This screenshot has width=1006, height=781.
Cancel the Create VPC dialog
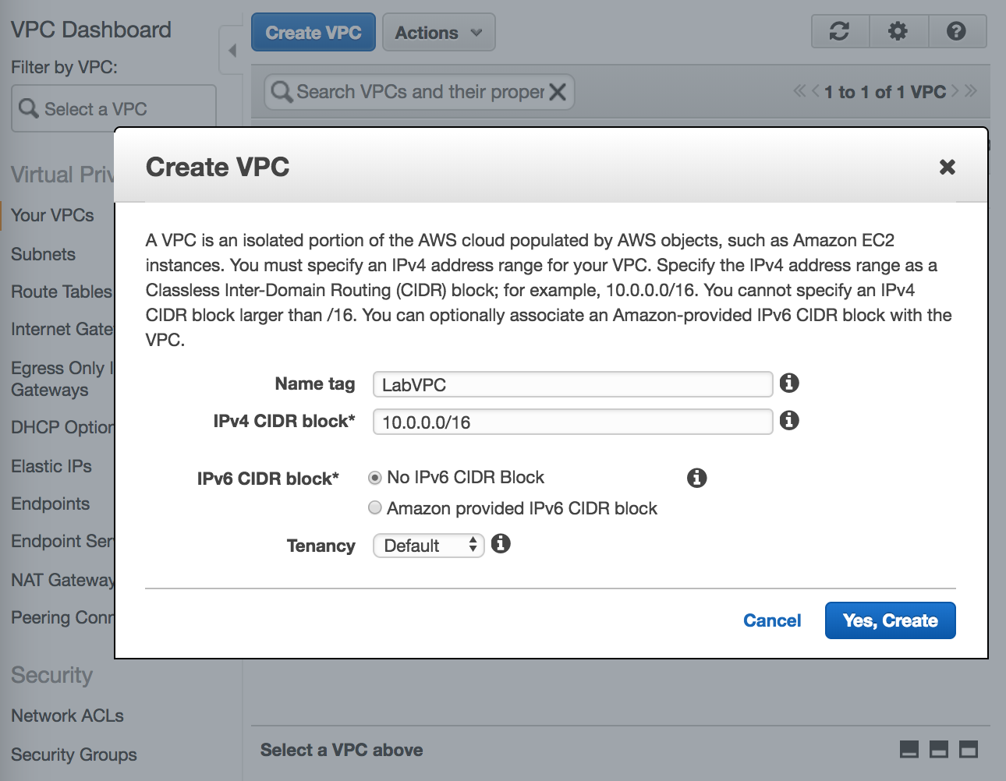point(772,620)
